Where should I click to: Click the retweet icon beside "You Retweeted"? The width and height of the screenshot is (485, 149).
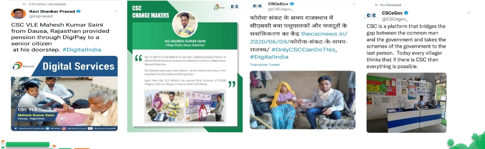point(376,5)
